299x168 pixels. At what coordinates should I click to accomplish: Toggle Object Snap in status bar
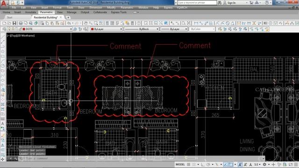pyautogui.click(x=231, y=164)
